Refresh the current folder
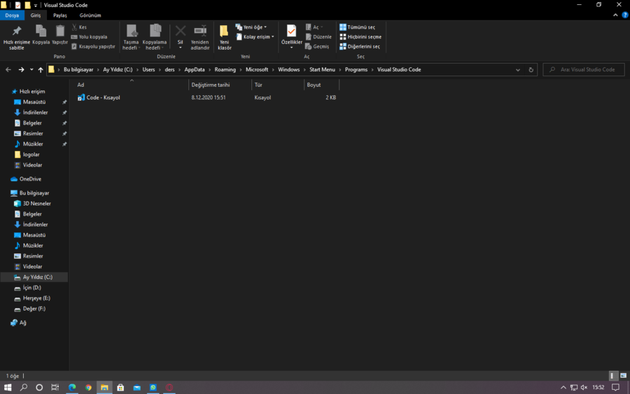 point(531,69)
